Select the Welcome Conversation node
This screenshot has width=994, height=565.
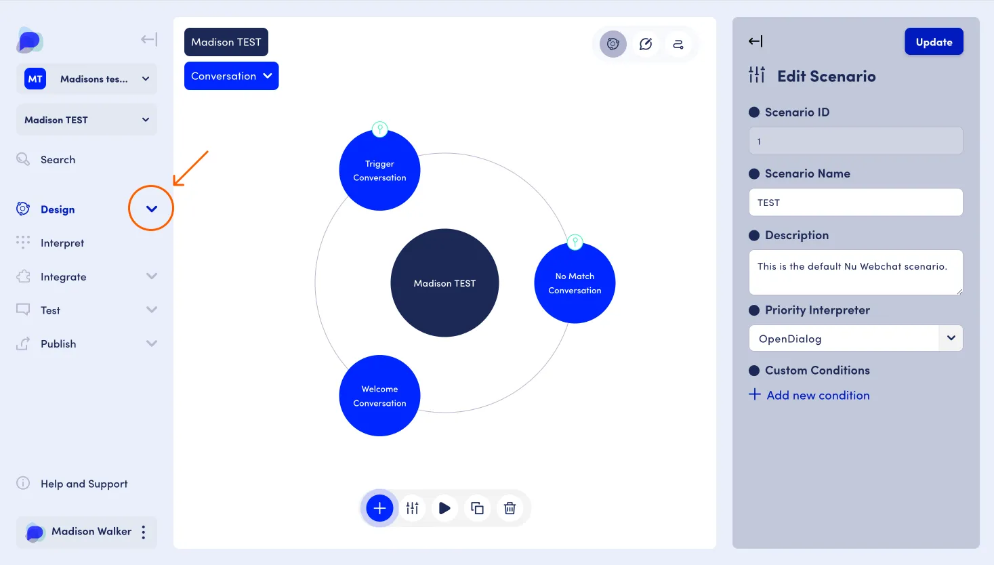[379, 396]
